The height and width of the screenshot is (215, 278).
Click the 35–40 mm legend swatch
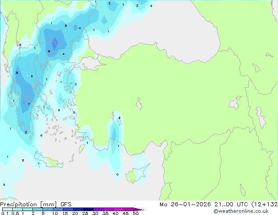(x=108, y=209)
